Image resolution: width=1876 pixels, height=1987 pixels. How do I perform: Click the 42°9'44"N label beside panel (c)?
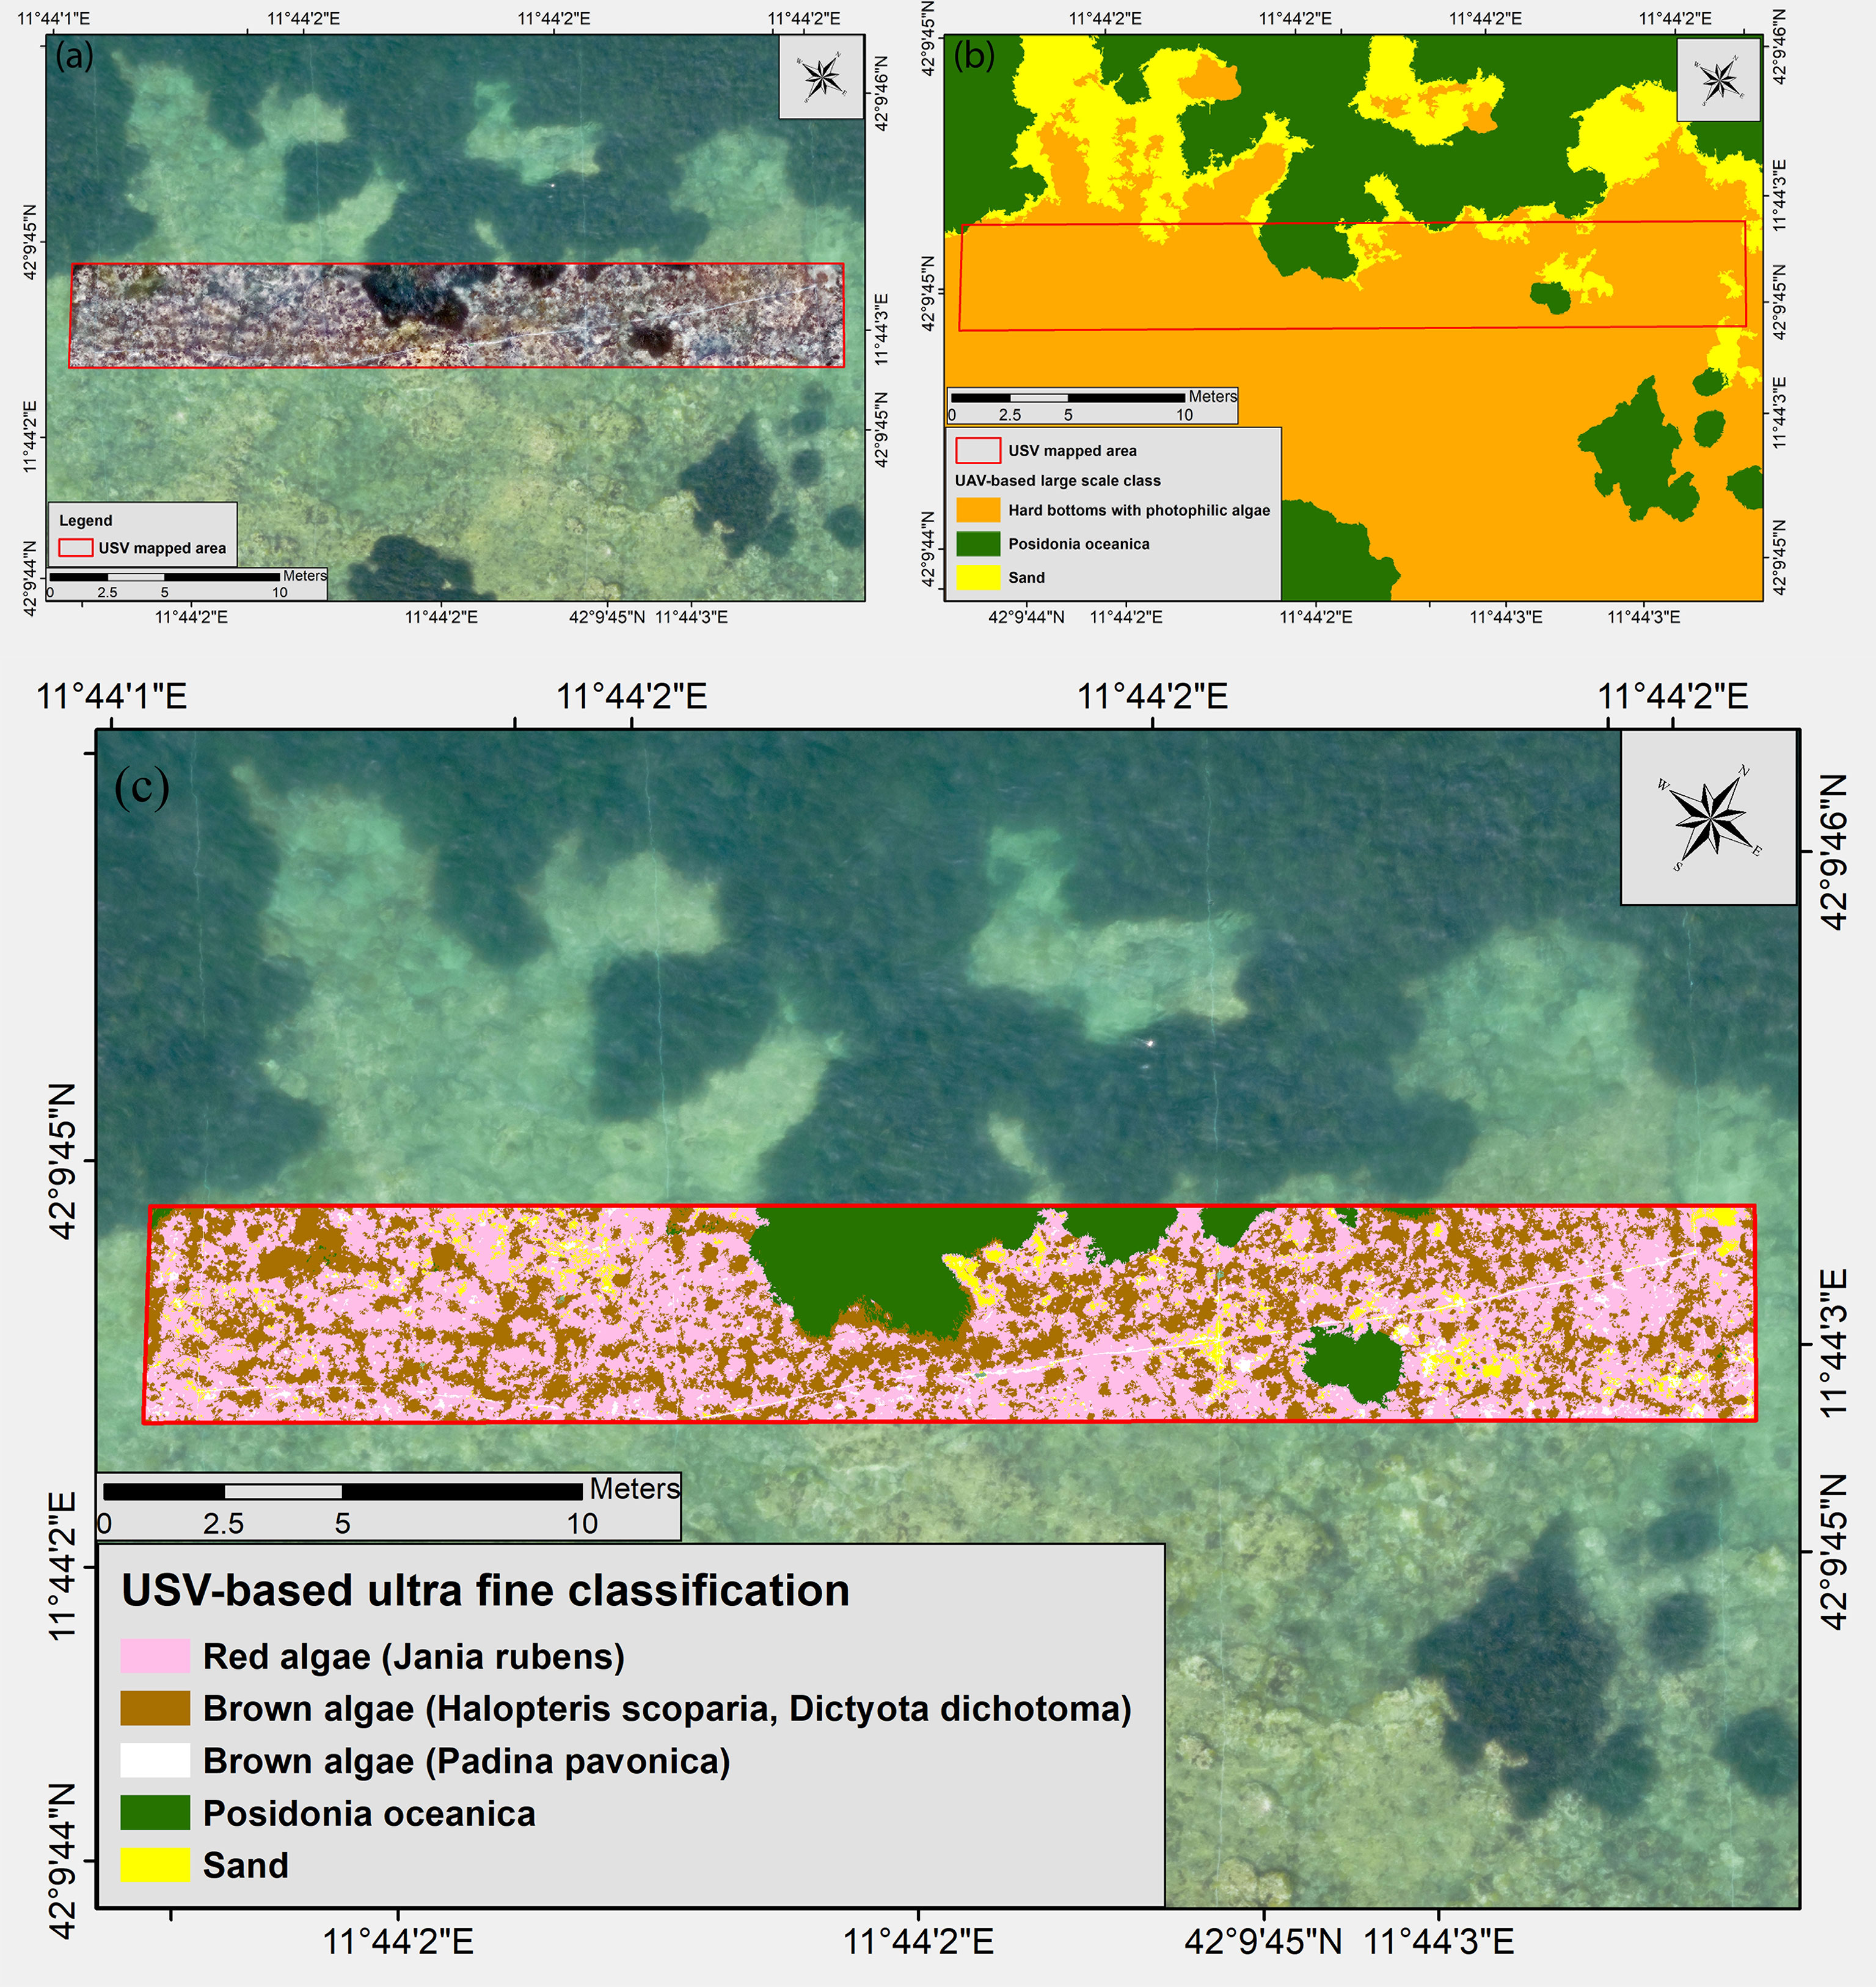(61, 1860)
